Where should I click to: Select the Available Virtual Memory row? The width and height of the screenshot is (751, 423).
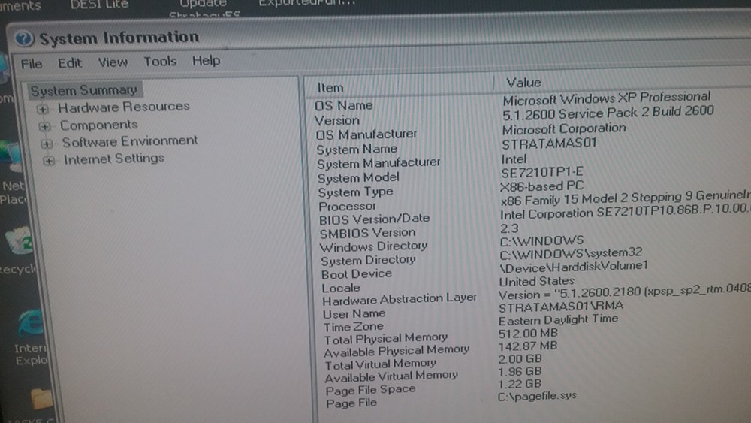(x=391, y=377)
